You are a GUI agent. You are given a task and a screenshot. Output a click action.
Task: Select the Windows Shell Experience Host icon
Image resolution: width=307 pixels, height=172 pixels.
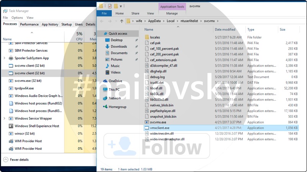(11, 126)
